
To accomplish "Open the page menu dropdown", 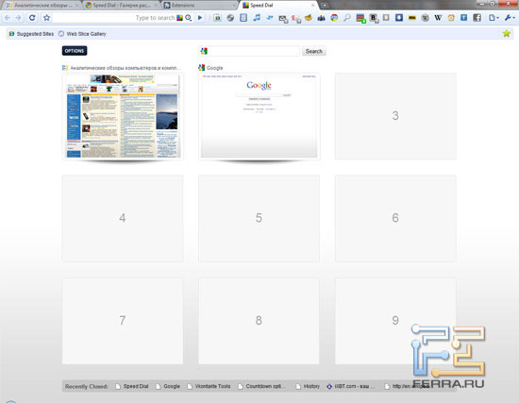I will [494, 18].
